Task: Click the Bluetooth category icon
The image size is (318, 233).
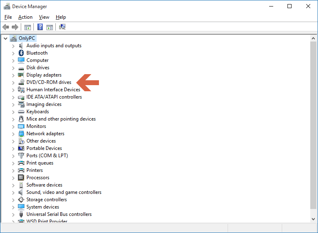Action: (21, 53)
